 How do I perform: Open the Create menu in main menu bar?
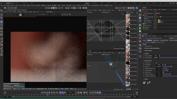8,5
